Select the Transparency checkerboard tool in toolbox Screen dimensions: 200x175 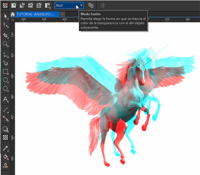pyautogui.click(x=5, y=137)
